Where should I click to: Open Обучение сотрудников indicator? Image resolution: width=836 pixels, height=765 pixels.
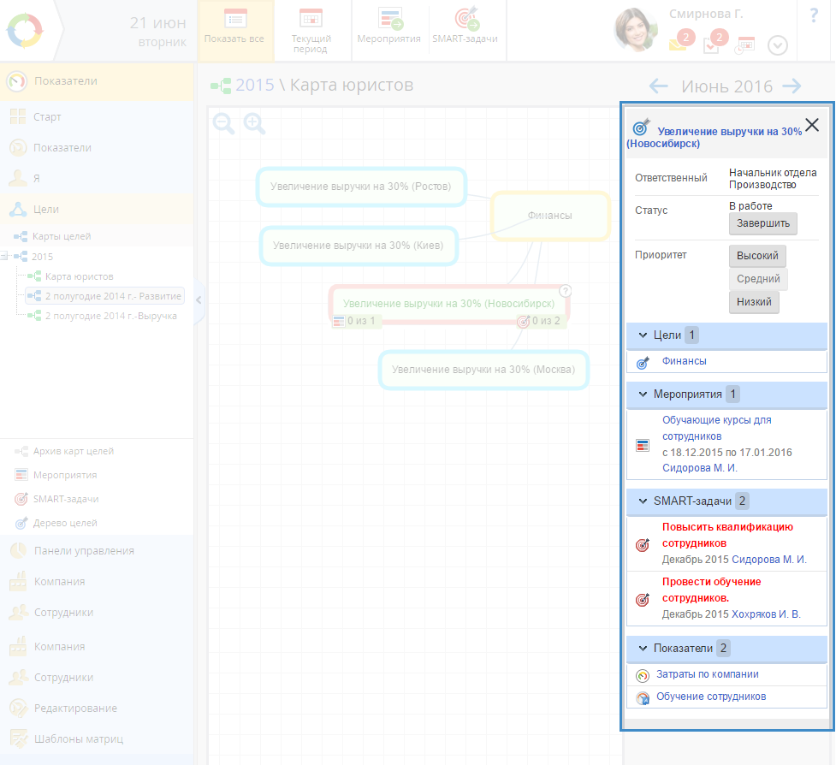pos(711,697)
